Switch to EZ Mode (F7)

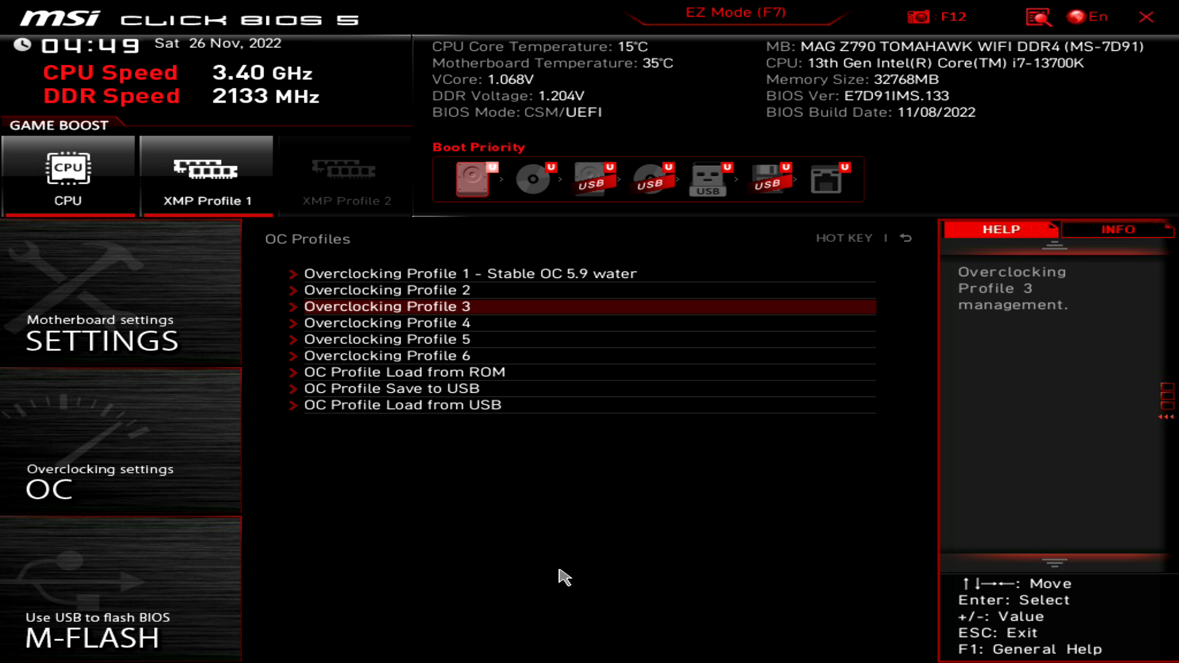pos(736,13)
